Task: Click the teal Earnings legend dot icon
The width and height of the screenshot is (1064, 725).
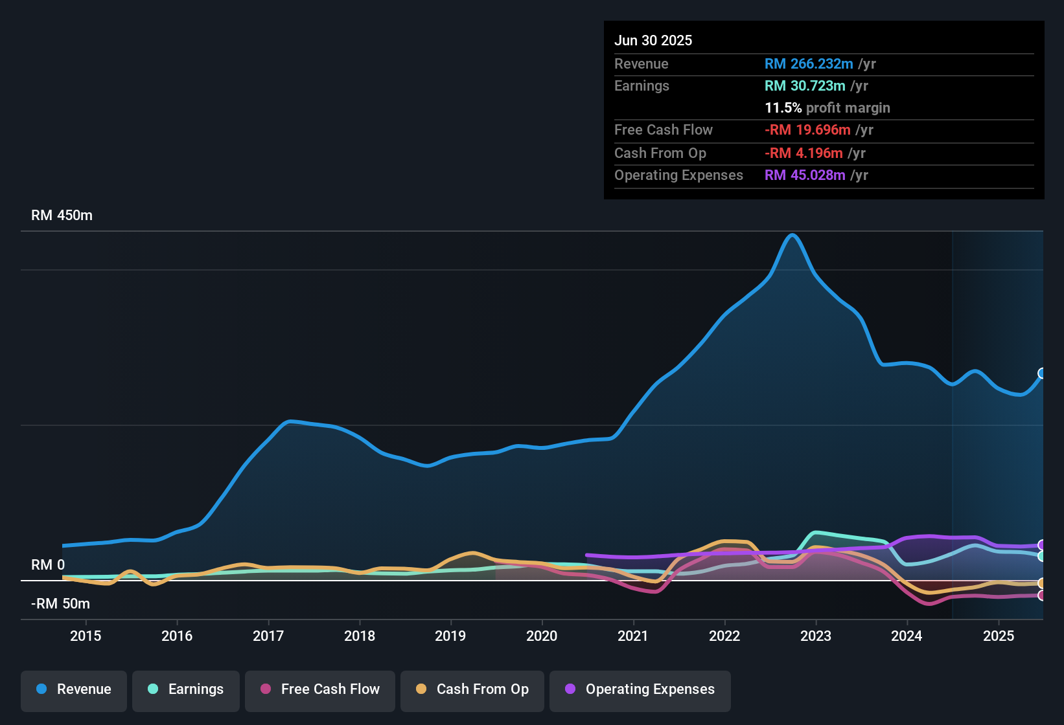Action: click(153, 689)
